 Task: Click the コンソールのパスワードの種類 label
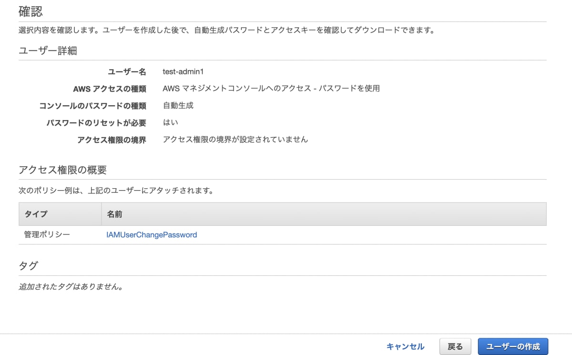point(92,106)
